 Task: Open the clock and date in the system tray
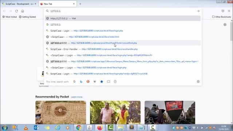[224, 128]
